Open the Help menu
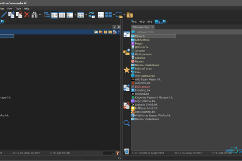Image resolution: width=242 pixels, height=161 pixels. [27, 9]
